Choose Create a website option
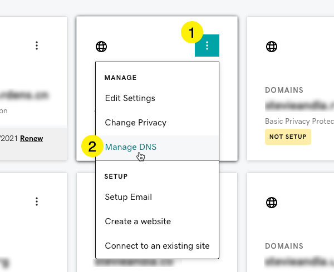The width and height of the screenshot is (334, 272). click(137, 221)
